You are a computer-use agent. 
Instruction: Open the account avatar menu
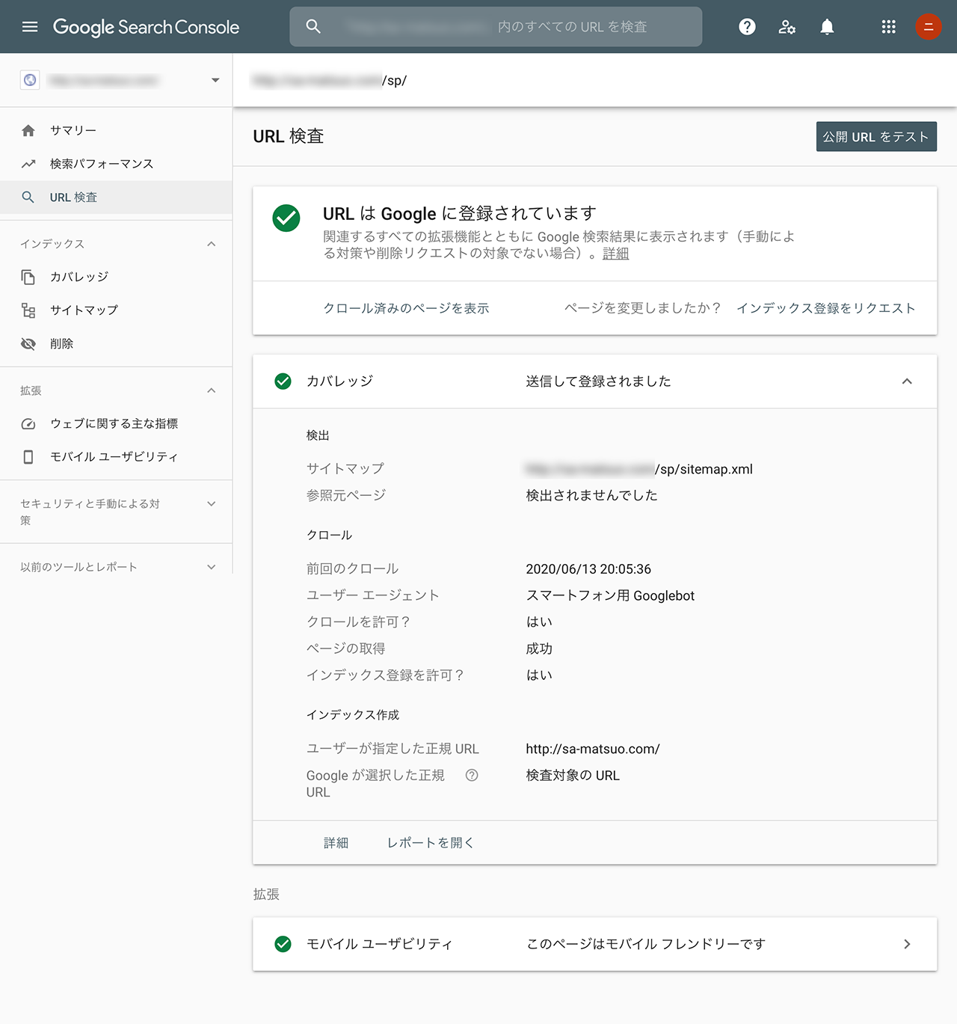(929, 27)
